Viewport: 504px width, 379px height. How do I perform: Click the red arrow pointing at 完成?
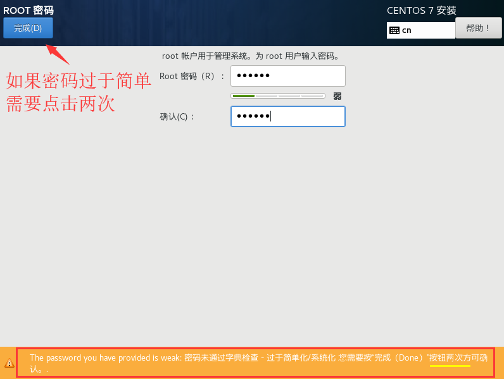tap(58, 53)
